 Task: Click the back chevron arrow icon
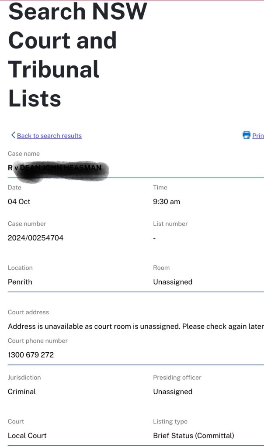click(x=13, y=135)
